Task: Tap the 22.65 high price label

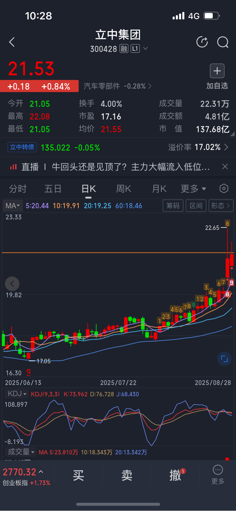Action: point(212,228)
